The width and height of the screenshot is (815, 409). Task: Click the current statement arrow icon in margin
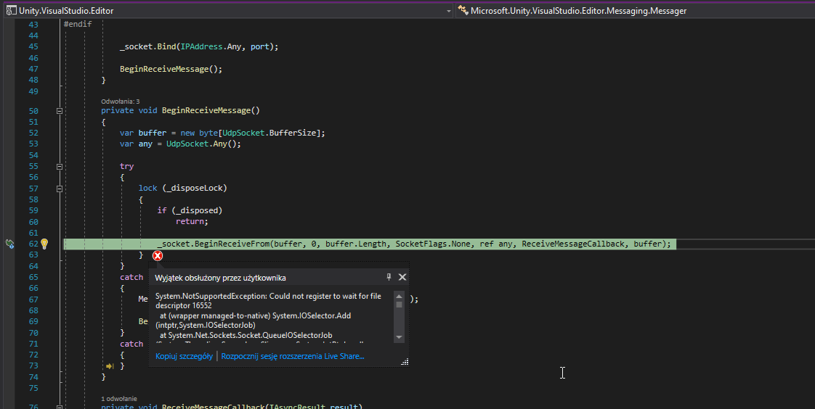tap(10, 244)
